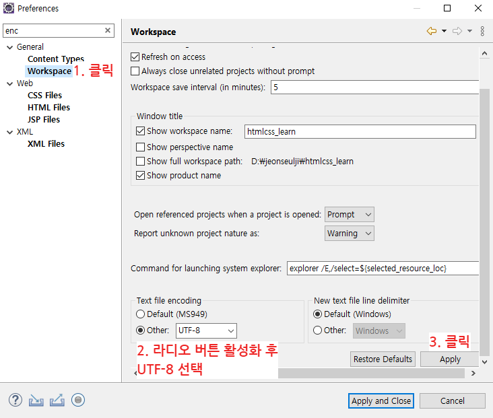Open back history dropdown arrow
The width and height of the screenshot is (493, 418).
(x=444, y=31)
